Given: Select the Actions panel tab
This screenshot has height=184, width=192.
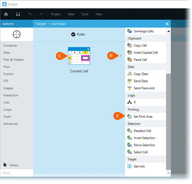Looking at the screenshot, I should tap(16, 24).
